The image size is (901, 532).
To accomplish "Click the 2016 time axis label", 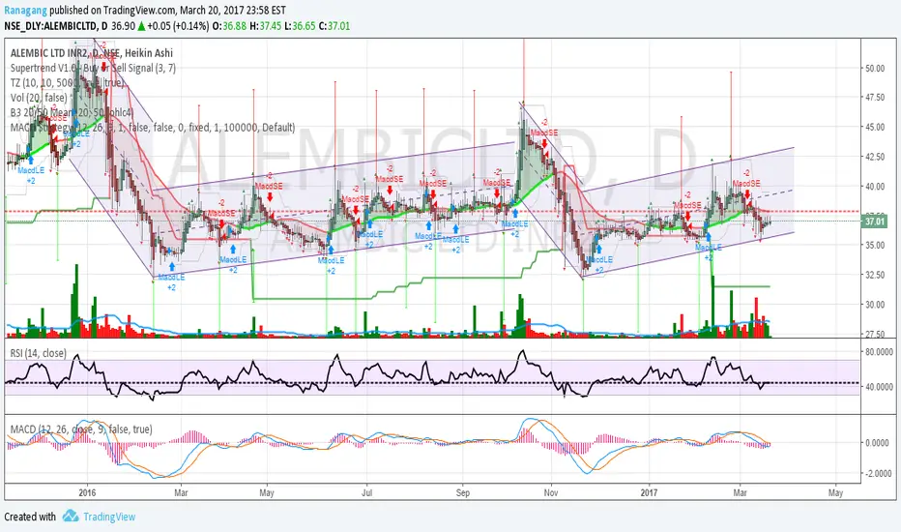I will pyautogui.click(x=87, y=493).
